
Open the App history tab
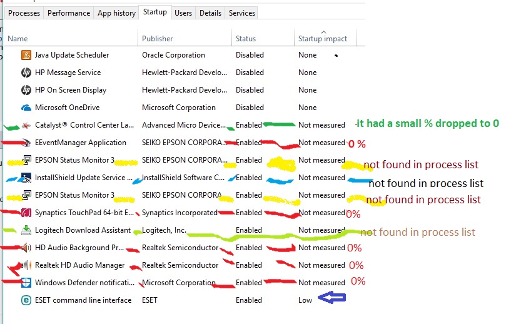[116, 13]
